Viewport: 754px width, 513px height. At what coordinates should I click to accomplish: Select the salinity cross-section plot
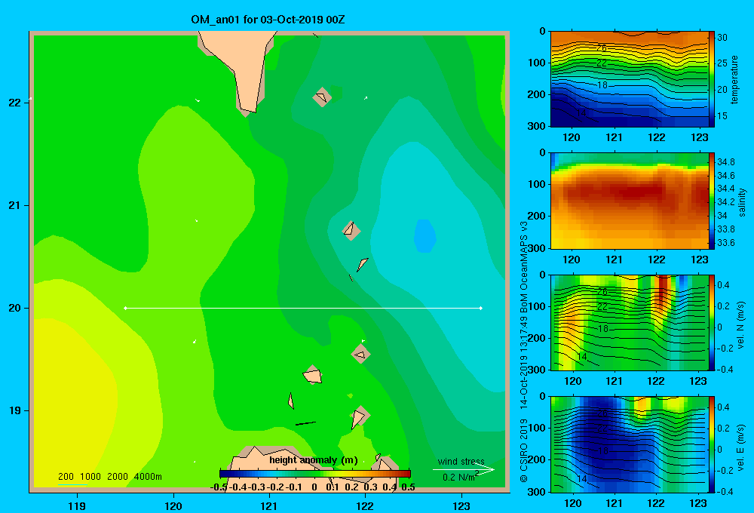click(629, 201)
